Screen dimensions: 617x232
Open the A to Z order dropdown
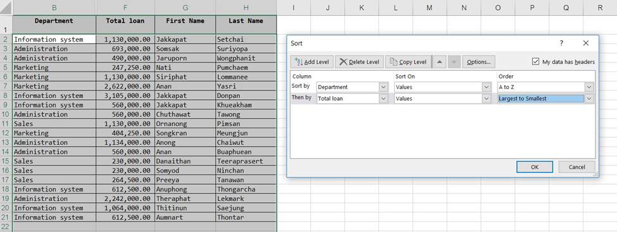(x=589, y=87)
